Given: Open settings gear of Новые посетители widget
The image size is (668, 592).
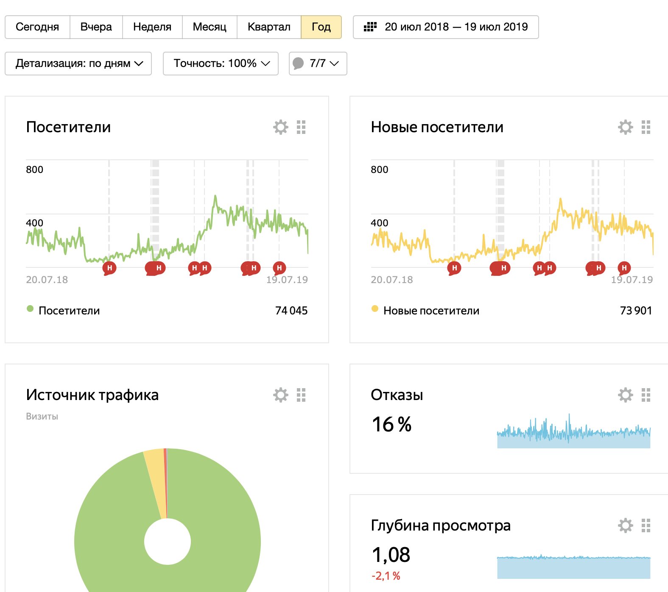Looking at the screenshot, I should pyautogui.click(x=625, y=127).
